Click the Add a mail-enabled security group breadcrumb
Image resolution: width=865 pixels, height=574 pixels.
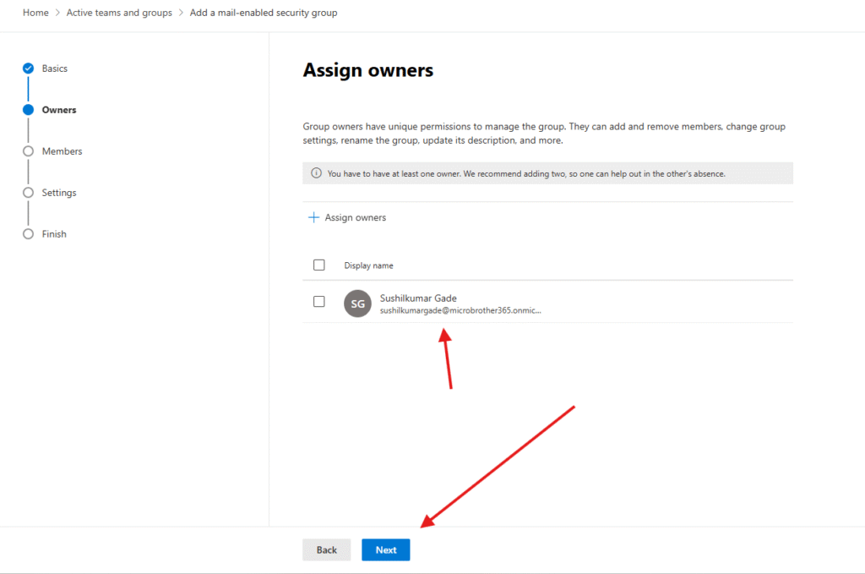click(264, 13)
